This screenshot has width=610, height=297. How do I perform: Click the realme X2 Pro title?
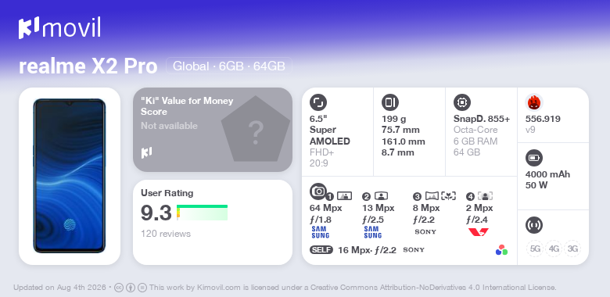(x=88, y=66)
